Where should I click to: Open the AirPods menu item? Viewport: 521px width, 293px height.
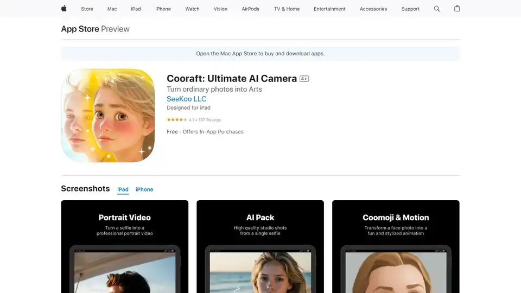click(251, 9)
